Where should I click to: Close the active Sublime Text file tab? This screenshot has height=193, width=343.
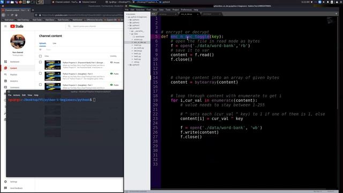198,14
